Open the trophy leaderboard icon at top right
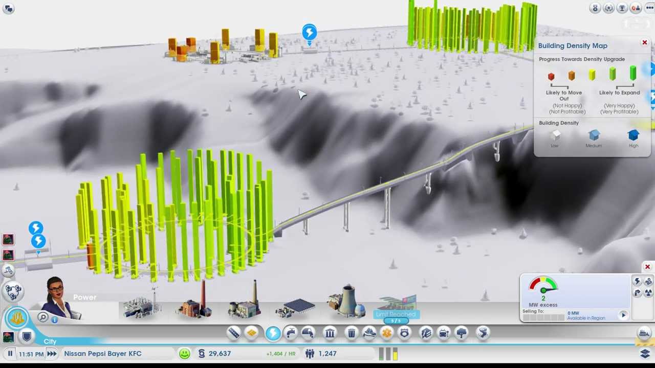Screen dimensions: 655x368 (622, 8)
